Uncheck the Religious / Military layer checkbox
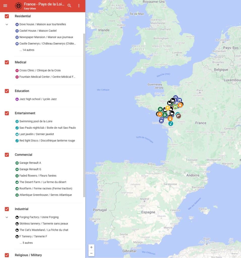 [7, 255]
